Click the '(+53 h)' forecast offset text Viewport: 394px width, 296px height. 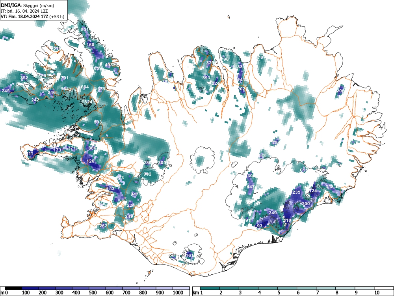[57, 17]
